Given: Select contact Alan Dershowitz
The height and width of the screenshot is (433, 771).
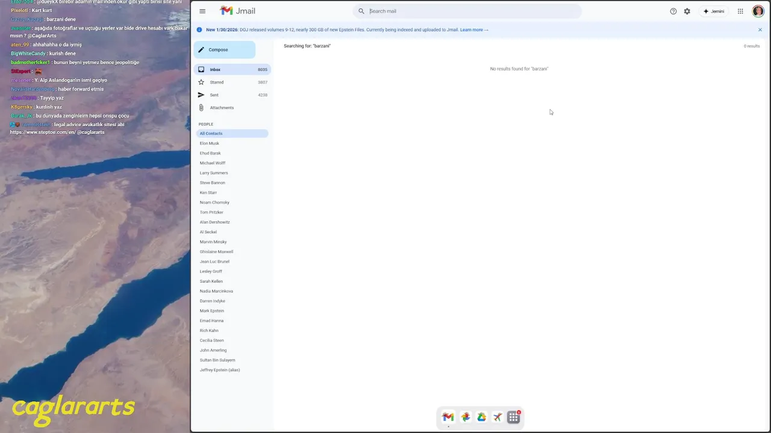Looking at the screenshot, I should (215, 222).
